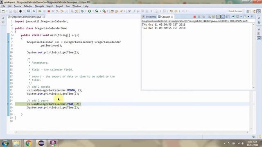
Task: Open the Refactor menu
Action: (28, 6)
